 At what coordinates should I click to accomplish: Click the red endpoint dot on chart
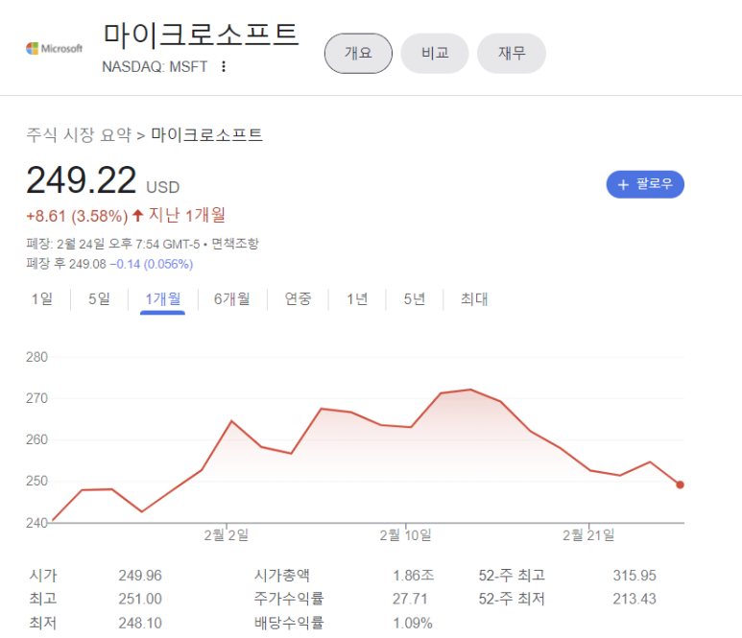pos(680,484)
